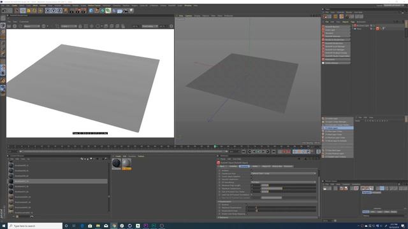This screenshot has width=408, height=229.
Task: Adjust the Minimum Edge Length slider
Action: 289,185
